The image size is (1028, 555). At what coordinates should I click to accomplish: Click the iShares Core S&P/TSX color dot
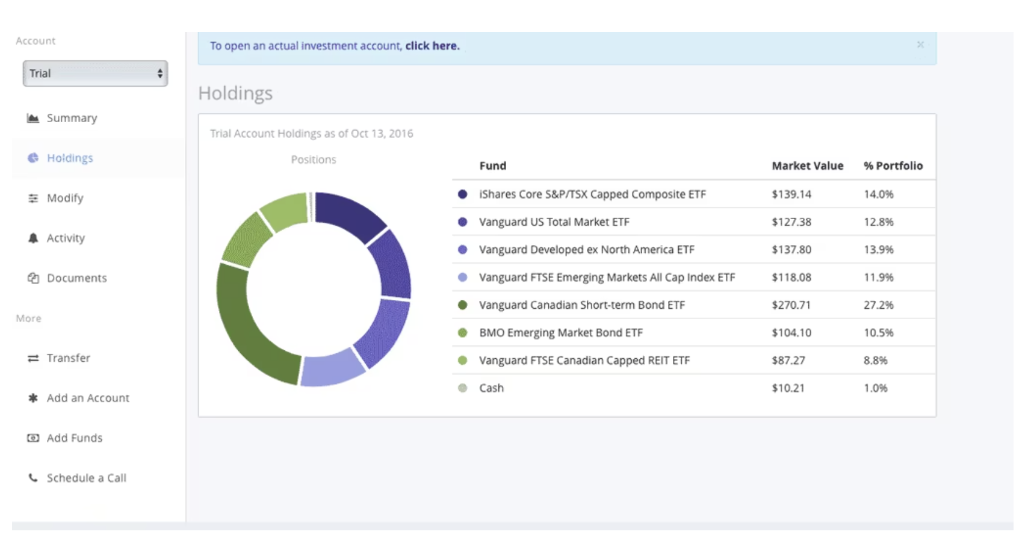pos(462,194)
